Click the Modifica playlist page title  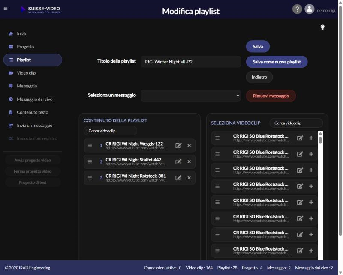(x=191, y=11)
